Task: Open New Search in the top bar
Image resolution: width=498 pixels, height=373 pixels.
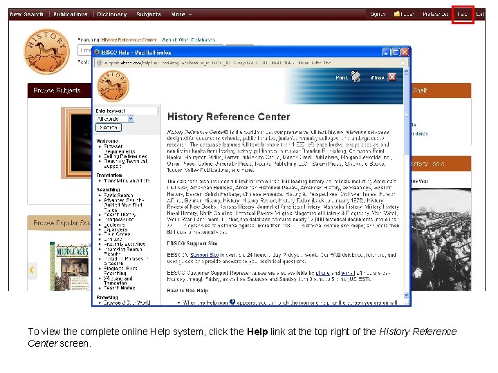Action: click(27, 15)
